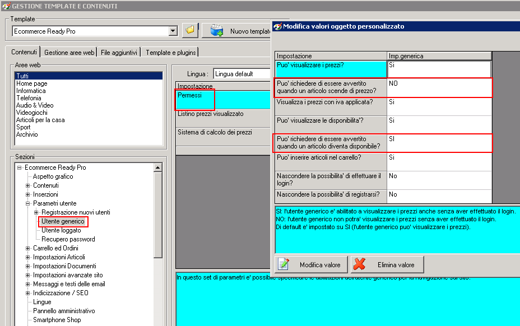Expand the Impostazioni Documenti node

tap(28, 266)
